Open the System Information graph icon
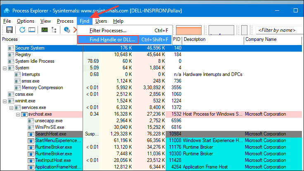This screenshot has height=171, width=304. (x=45, y=30)
